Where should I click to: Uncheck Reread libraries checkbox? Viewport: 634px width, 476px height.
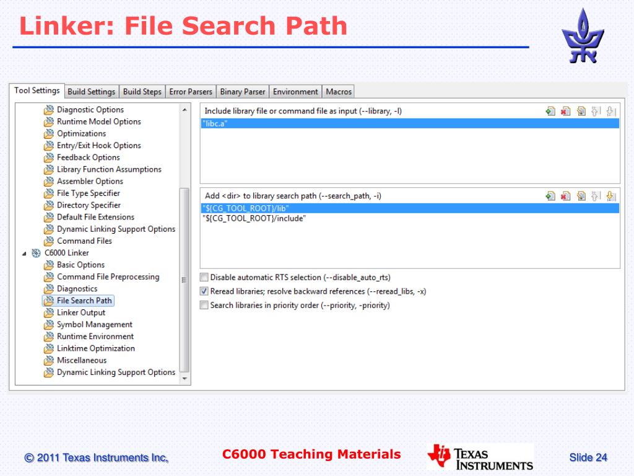[x=204, y=291]
